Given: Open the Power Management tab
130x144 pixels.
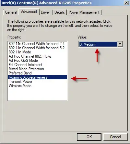Looking at the screenshot, I should pyautogui.click(x=84, y=12).
